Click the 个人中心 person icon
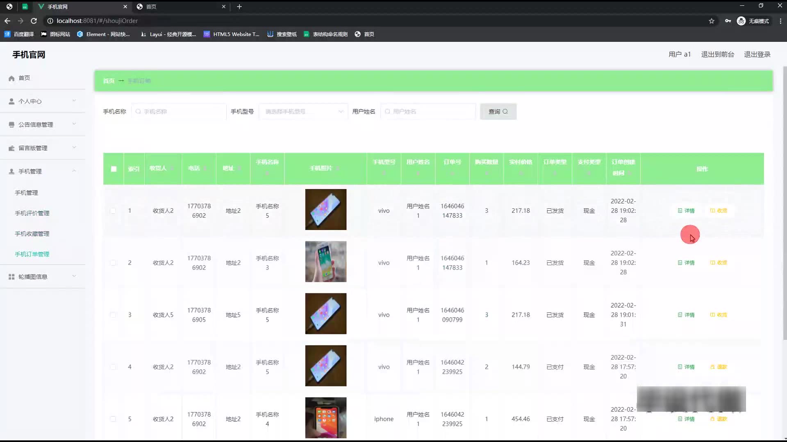Screen dimensions: 787x442 (x=11, y=101)
